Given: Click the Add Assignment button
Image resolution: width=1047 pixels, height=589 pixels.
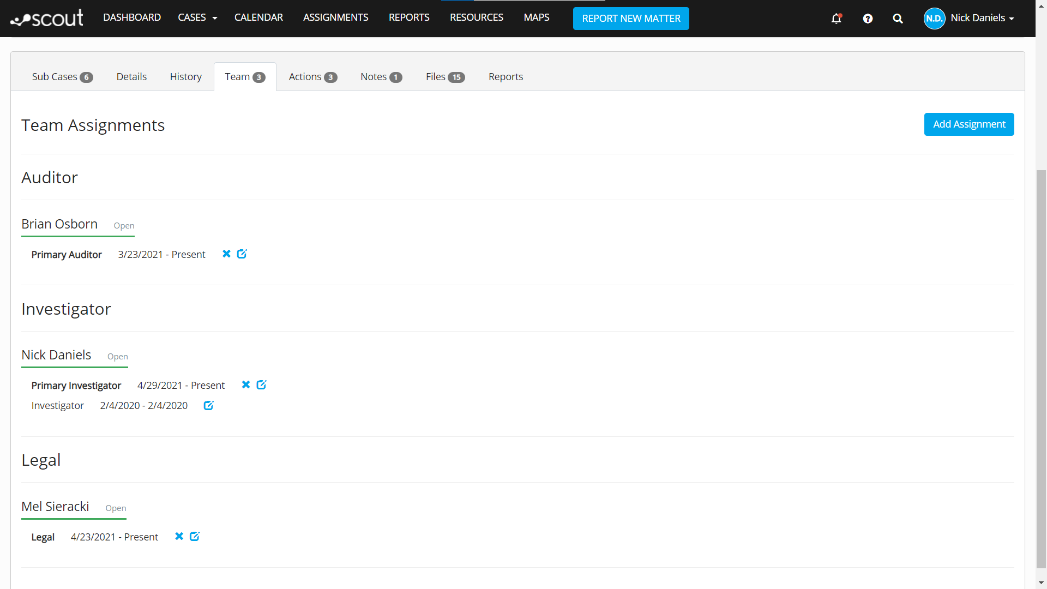Looking at the screenshot, I should pos(969,124).
